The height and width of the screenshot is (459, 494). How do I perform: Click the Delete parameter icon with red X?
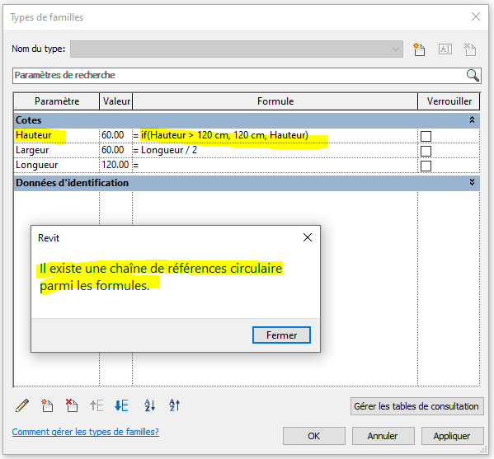(x=72, y=405)
